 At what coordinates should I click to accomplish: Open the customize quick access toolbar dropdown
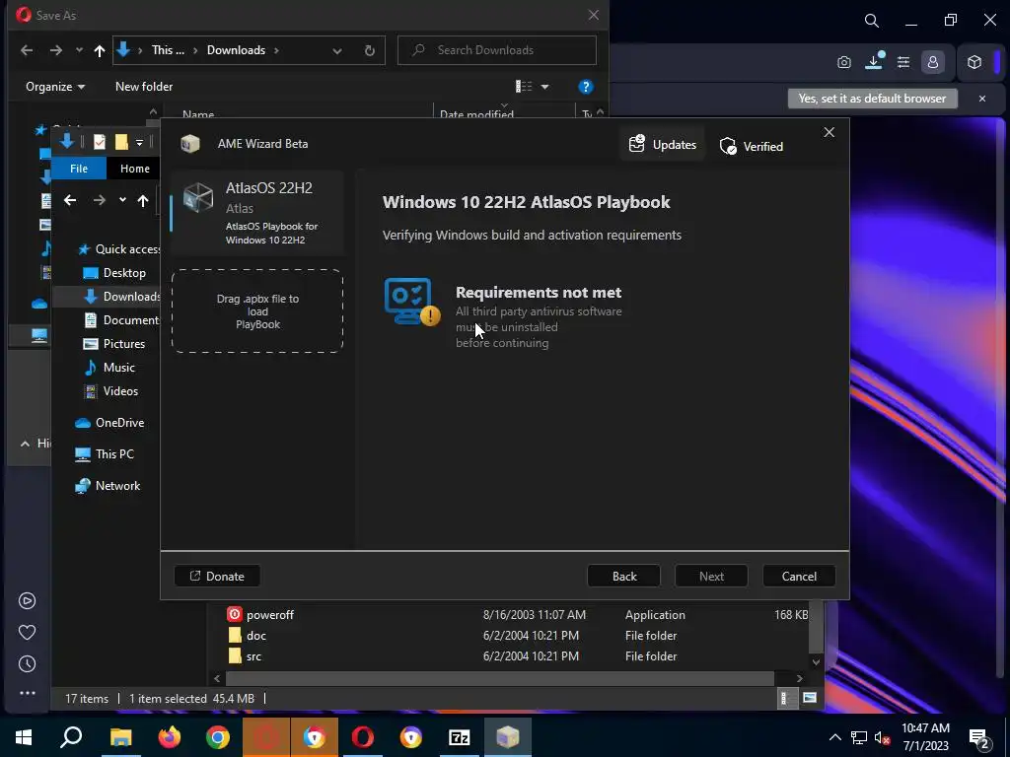139,142
